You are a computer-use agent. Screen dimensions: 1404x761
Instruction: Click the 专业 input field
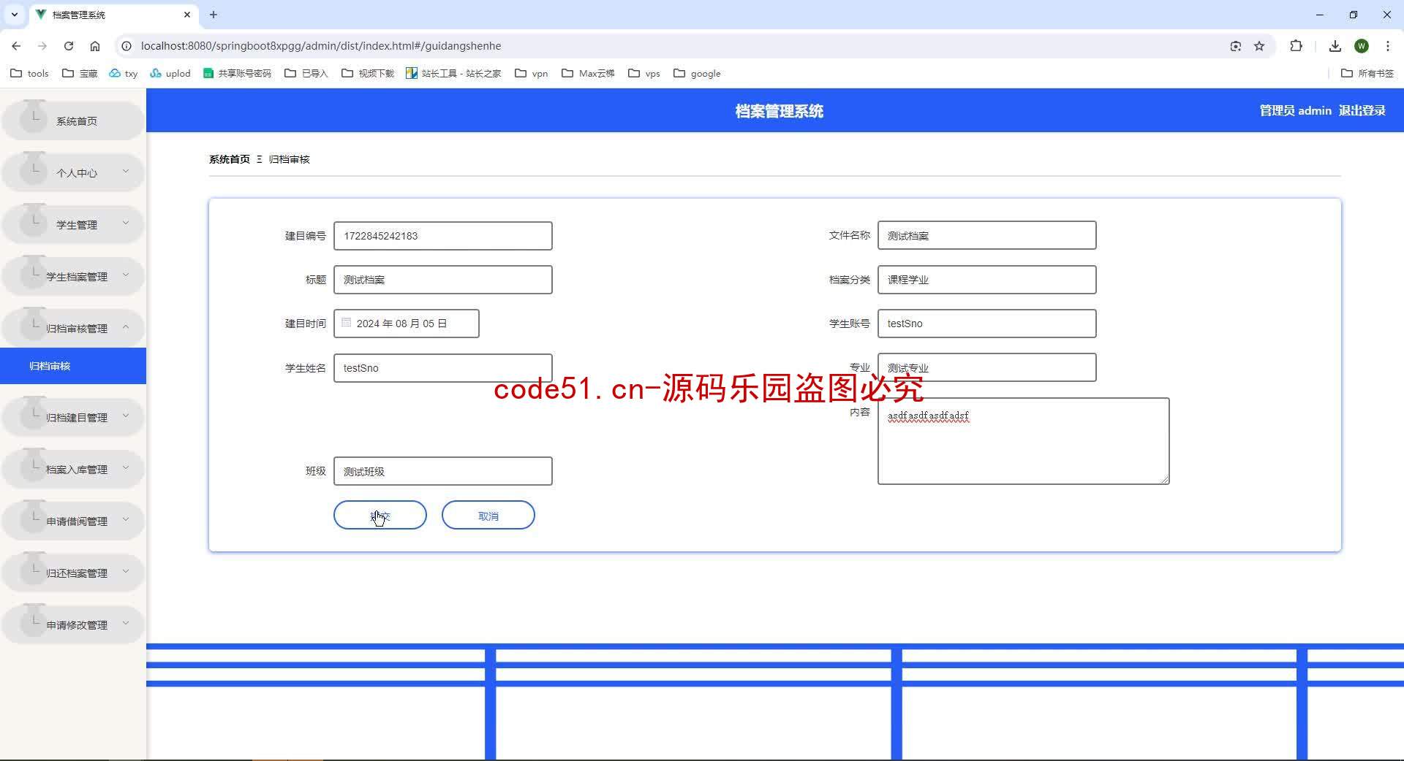(x=987, y=367)
